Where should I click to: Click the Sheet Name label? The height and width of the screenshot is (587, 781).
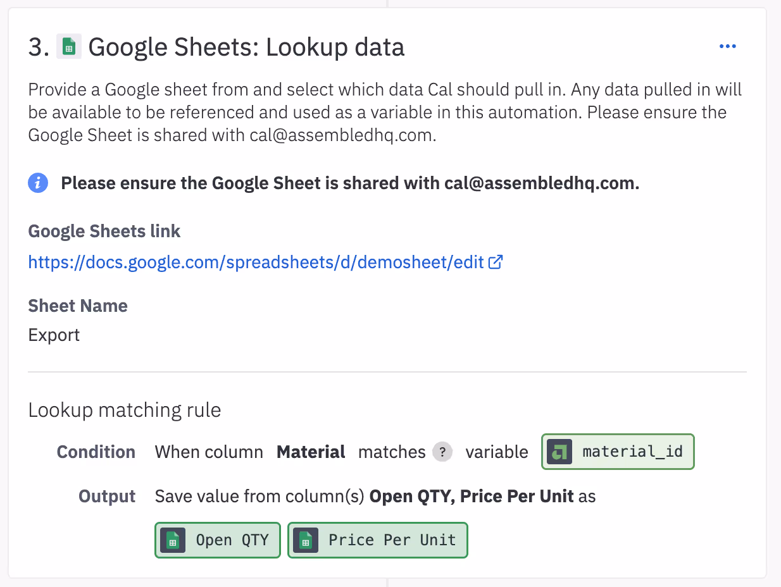78,306
